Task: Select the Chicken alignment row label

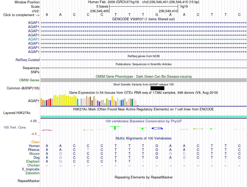Action: [x=33, y=165]
